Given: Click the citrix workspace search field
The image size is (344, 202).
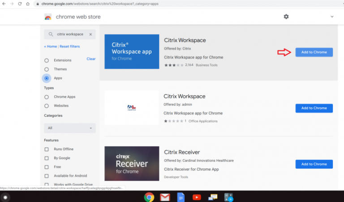Looking at the screenshot, I should point(70,34).
